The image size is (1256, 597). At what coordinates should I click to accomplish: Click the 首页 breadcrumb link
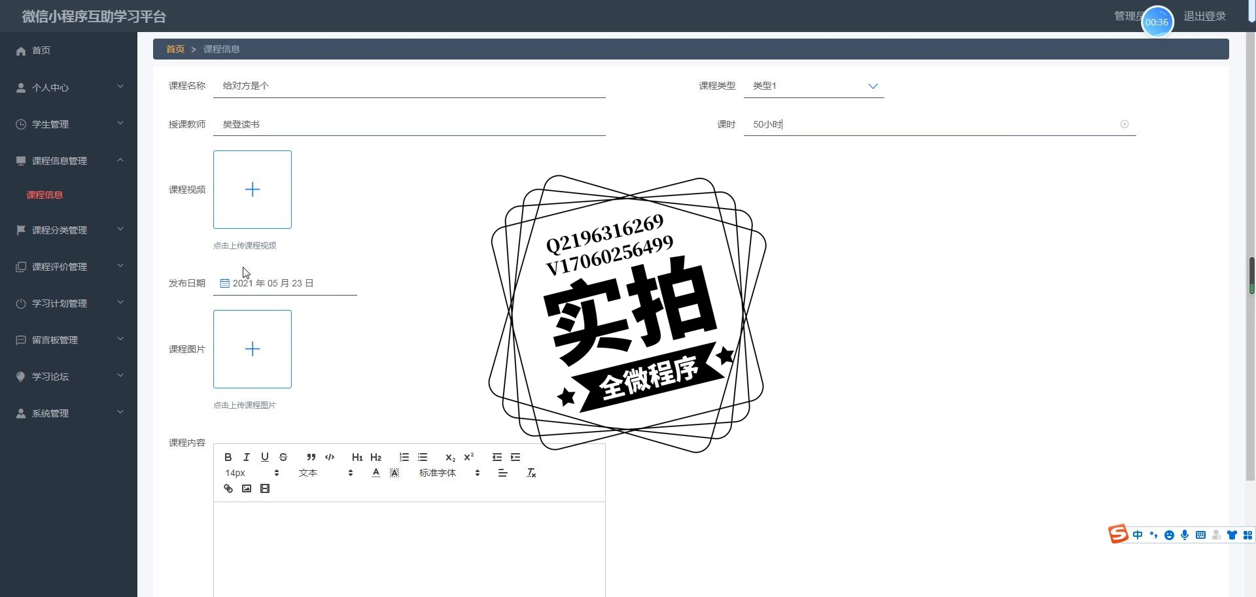point(175,49)
